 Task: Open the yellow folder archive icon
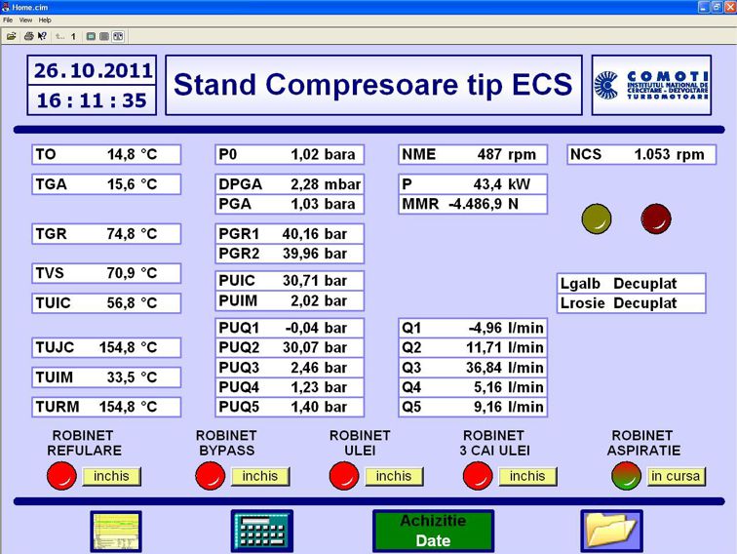point(611,531)
